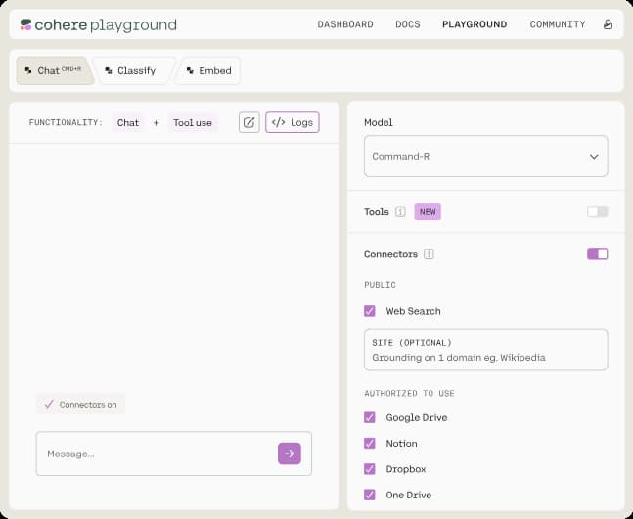Uncheck the Notion connector checkbox
Screen dimensions: 633x519
coord(370,443)
